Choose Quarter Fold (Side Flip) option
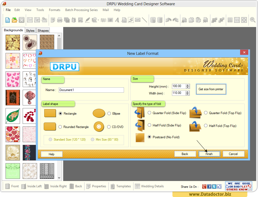Screen dimensions: 258x197 point(150,113)
